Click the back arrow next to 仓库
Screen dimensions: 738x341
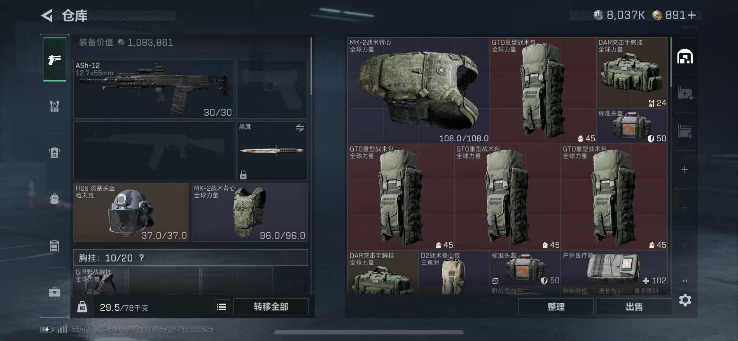pyautogui.click(x=47, y=16)
